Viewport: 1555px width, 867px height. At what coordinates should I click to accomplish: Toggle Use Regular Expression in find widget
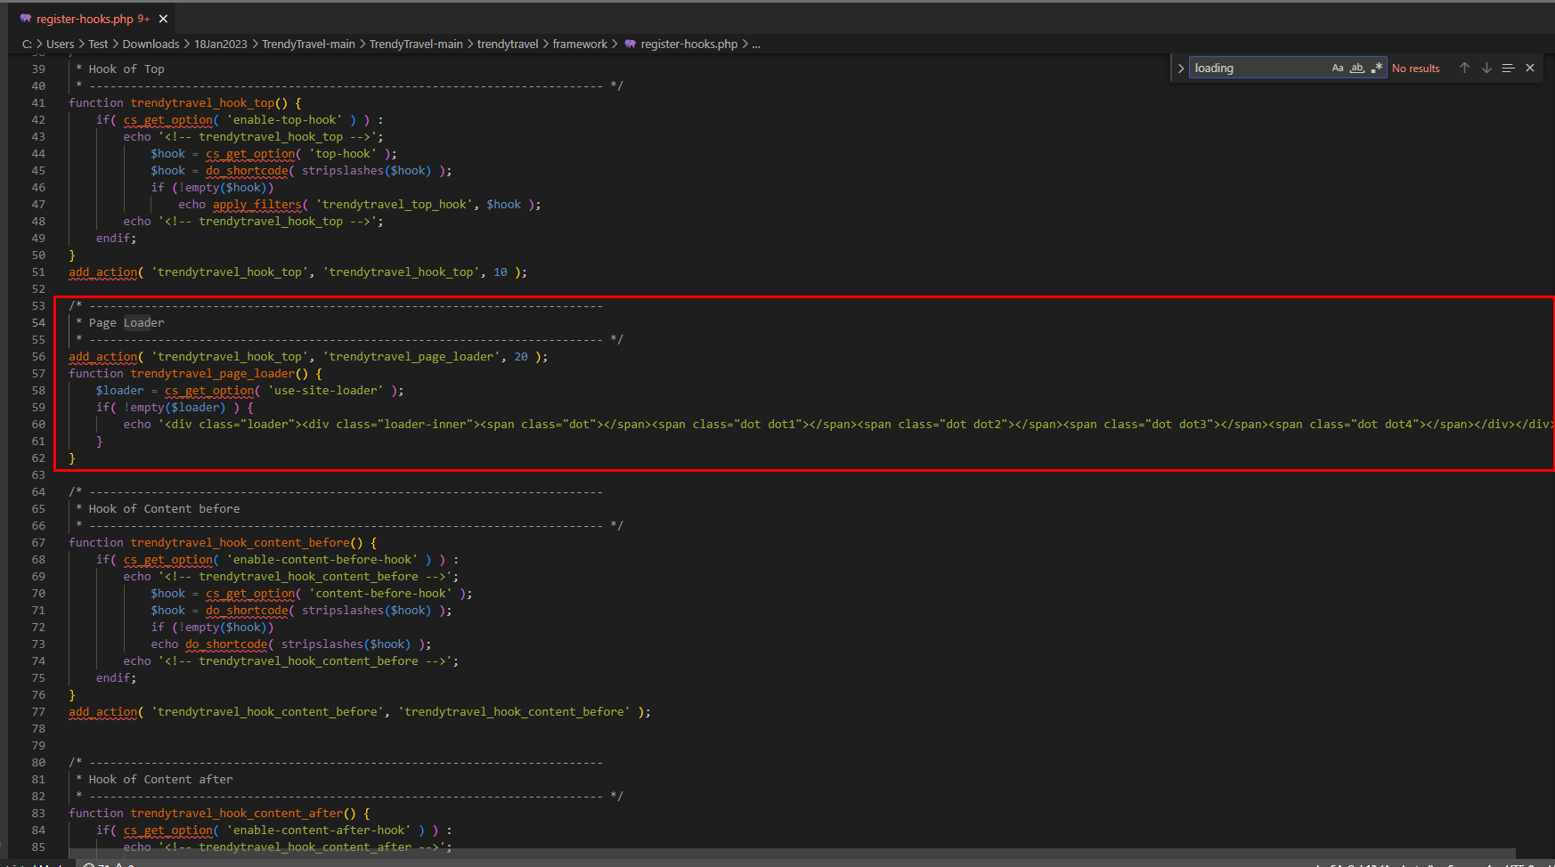(1377, 68)
